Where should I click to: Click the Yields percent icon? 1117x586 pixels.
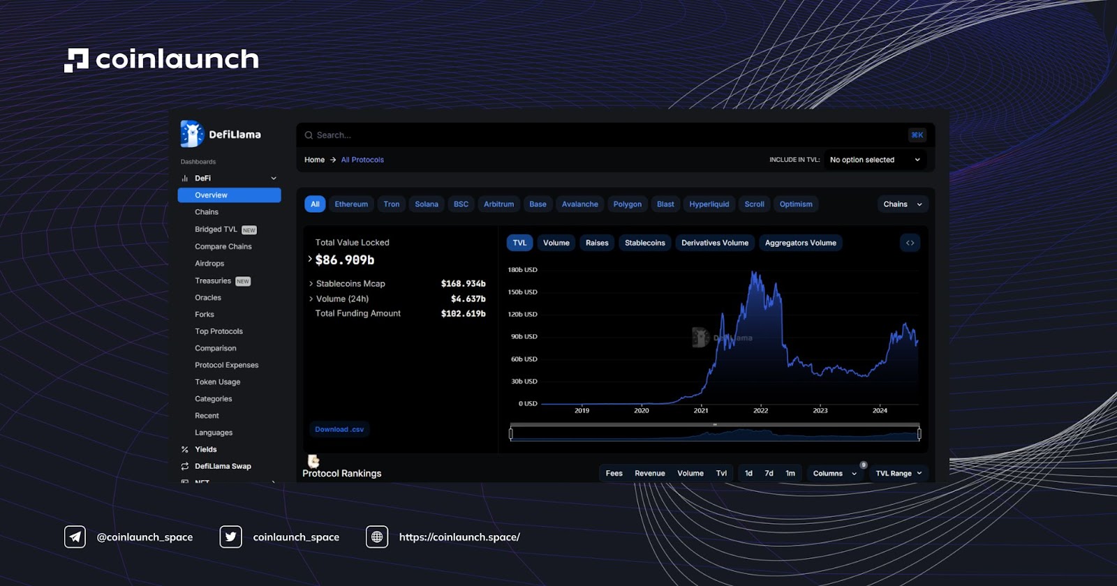(x=185, y=450)
